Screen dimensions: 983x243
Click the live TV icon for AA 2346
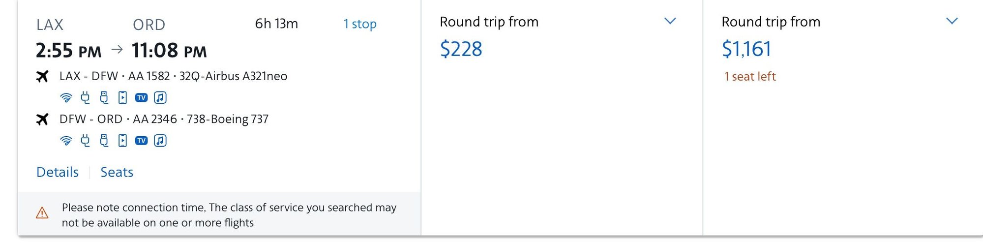pos(141,141)
